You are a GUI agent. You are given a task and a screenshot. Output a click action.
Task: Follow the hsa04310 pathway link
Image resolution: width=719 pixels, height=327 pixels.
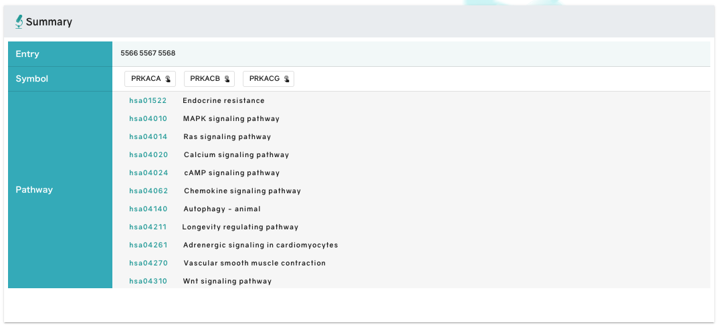(x=148, y=281)
